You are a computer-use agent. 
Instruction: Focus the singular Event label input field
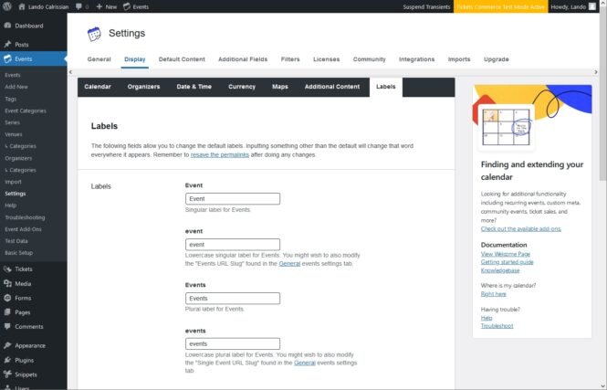[232, 198]
